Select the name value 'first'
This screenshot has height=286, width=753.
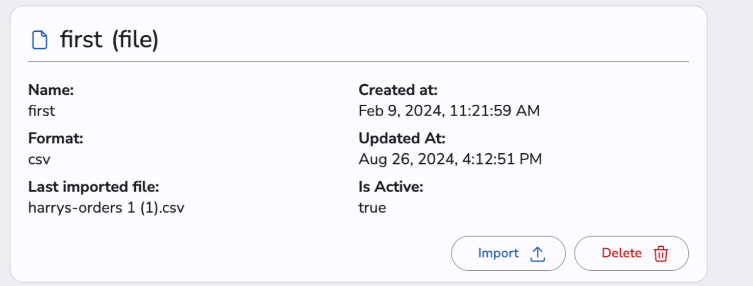click(42, 111)
